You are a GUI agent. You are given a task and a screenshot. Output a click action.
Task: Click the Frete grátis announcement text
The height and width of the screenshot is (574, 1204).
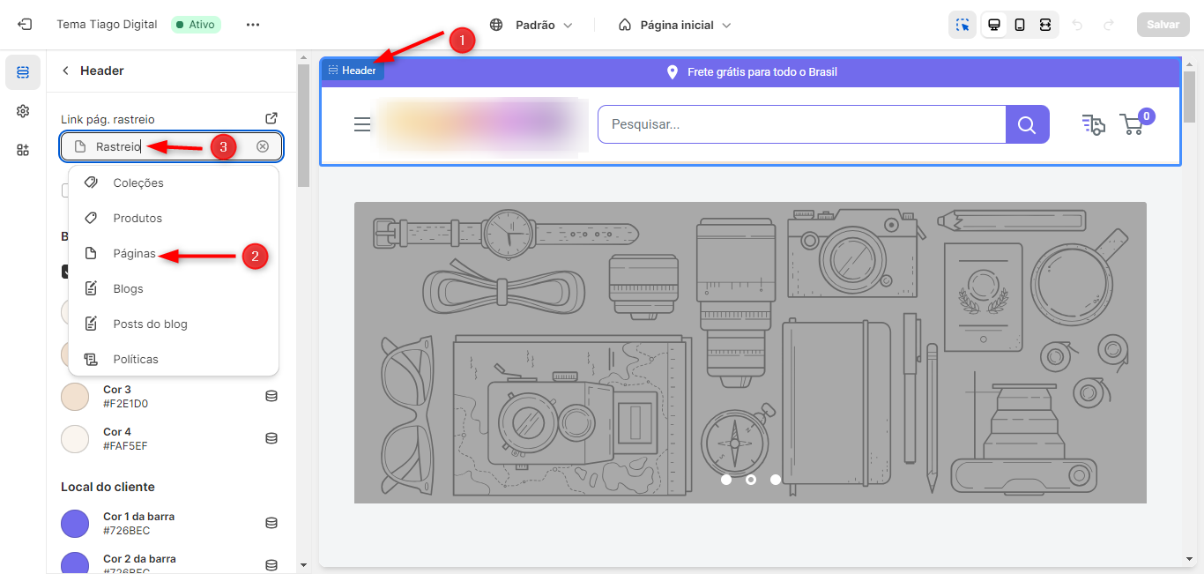point(762,72)
